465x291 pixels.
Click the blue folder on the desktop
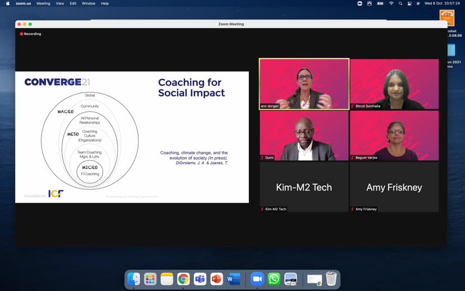click(x=452, y=50)
